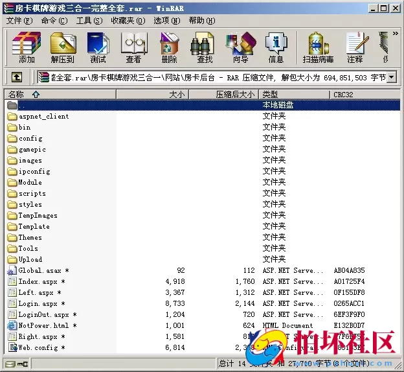Open the Favorites (收藏夹) menu

point(128,21)
